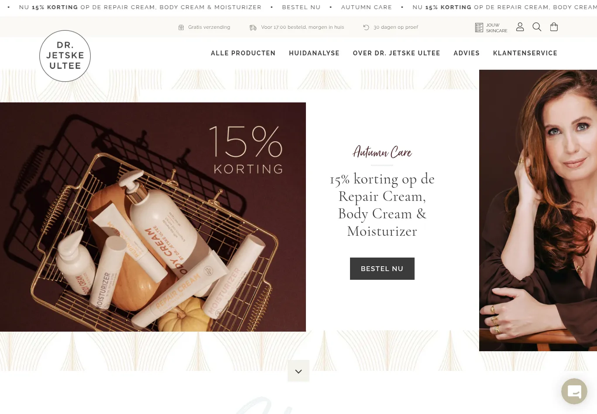Click Bestel Nu in the top banner
Screen dimensions: 597x414
[301, 7]
